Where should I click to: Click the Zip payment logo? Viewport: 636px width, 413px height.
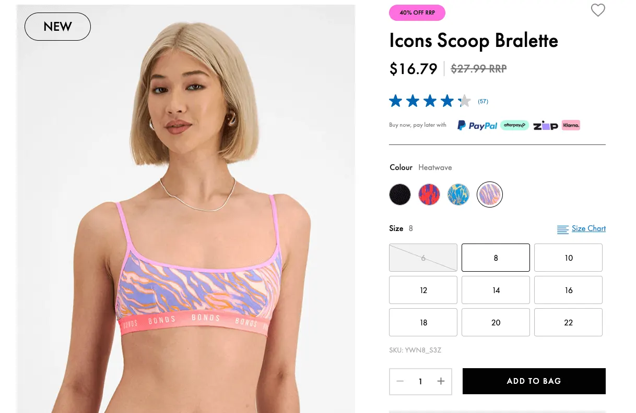545,125
